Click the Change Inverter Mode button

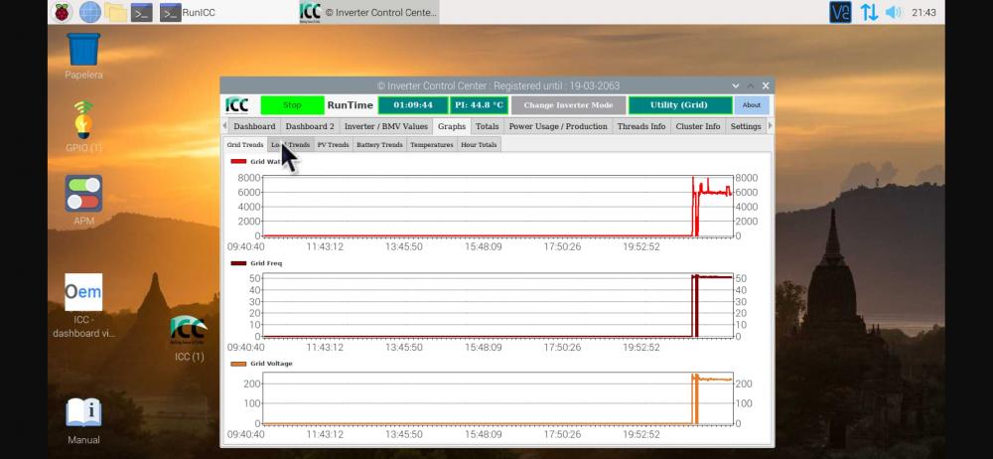pyautogui.click(x=569, y=105)
